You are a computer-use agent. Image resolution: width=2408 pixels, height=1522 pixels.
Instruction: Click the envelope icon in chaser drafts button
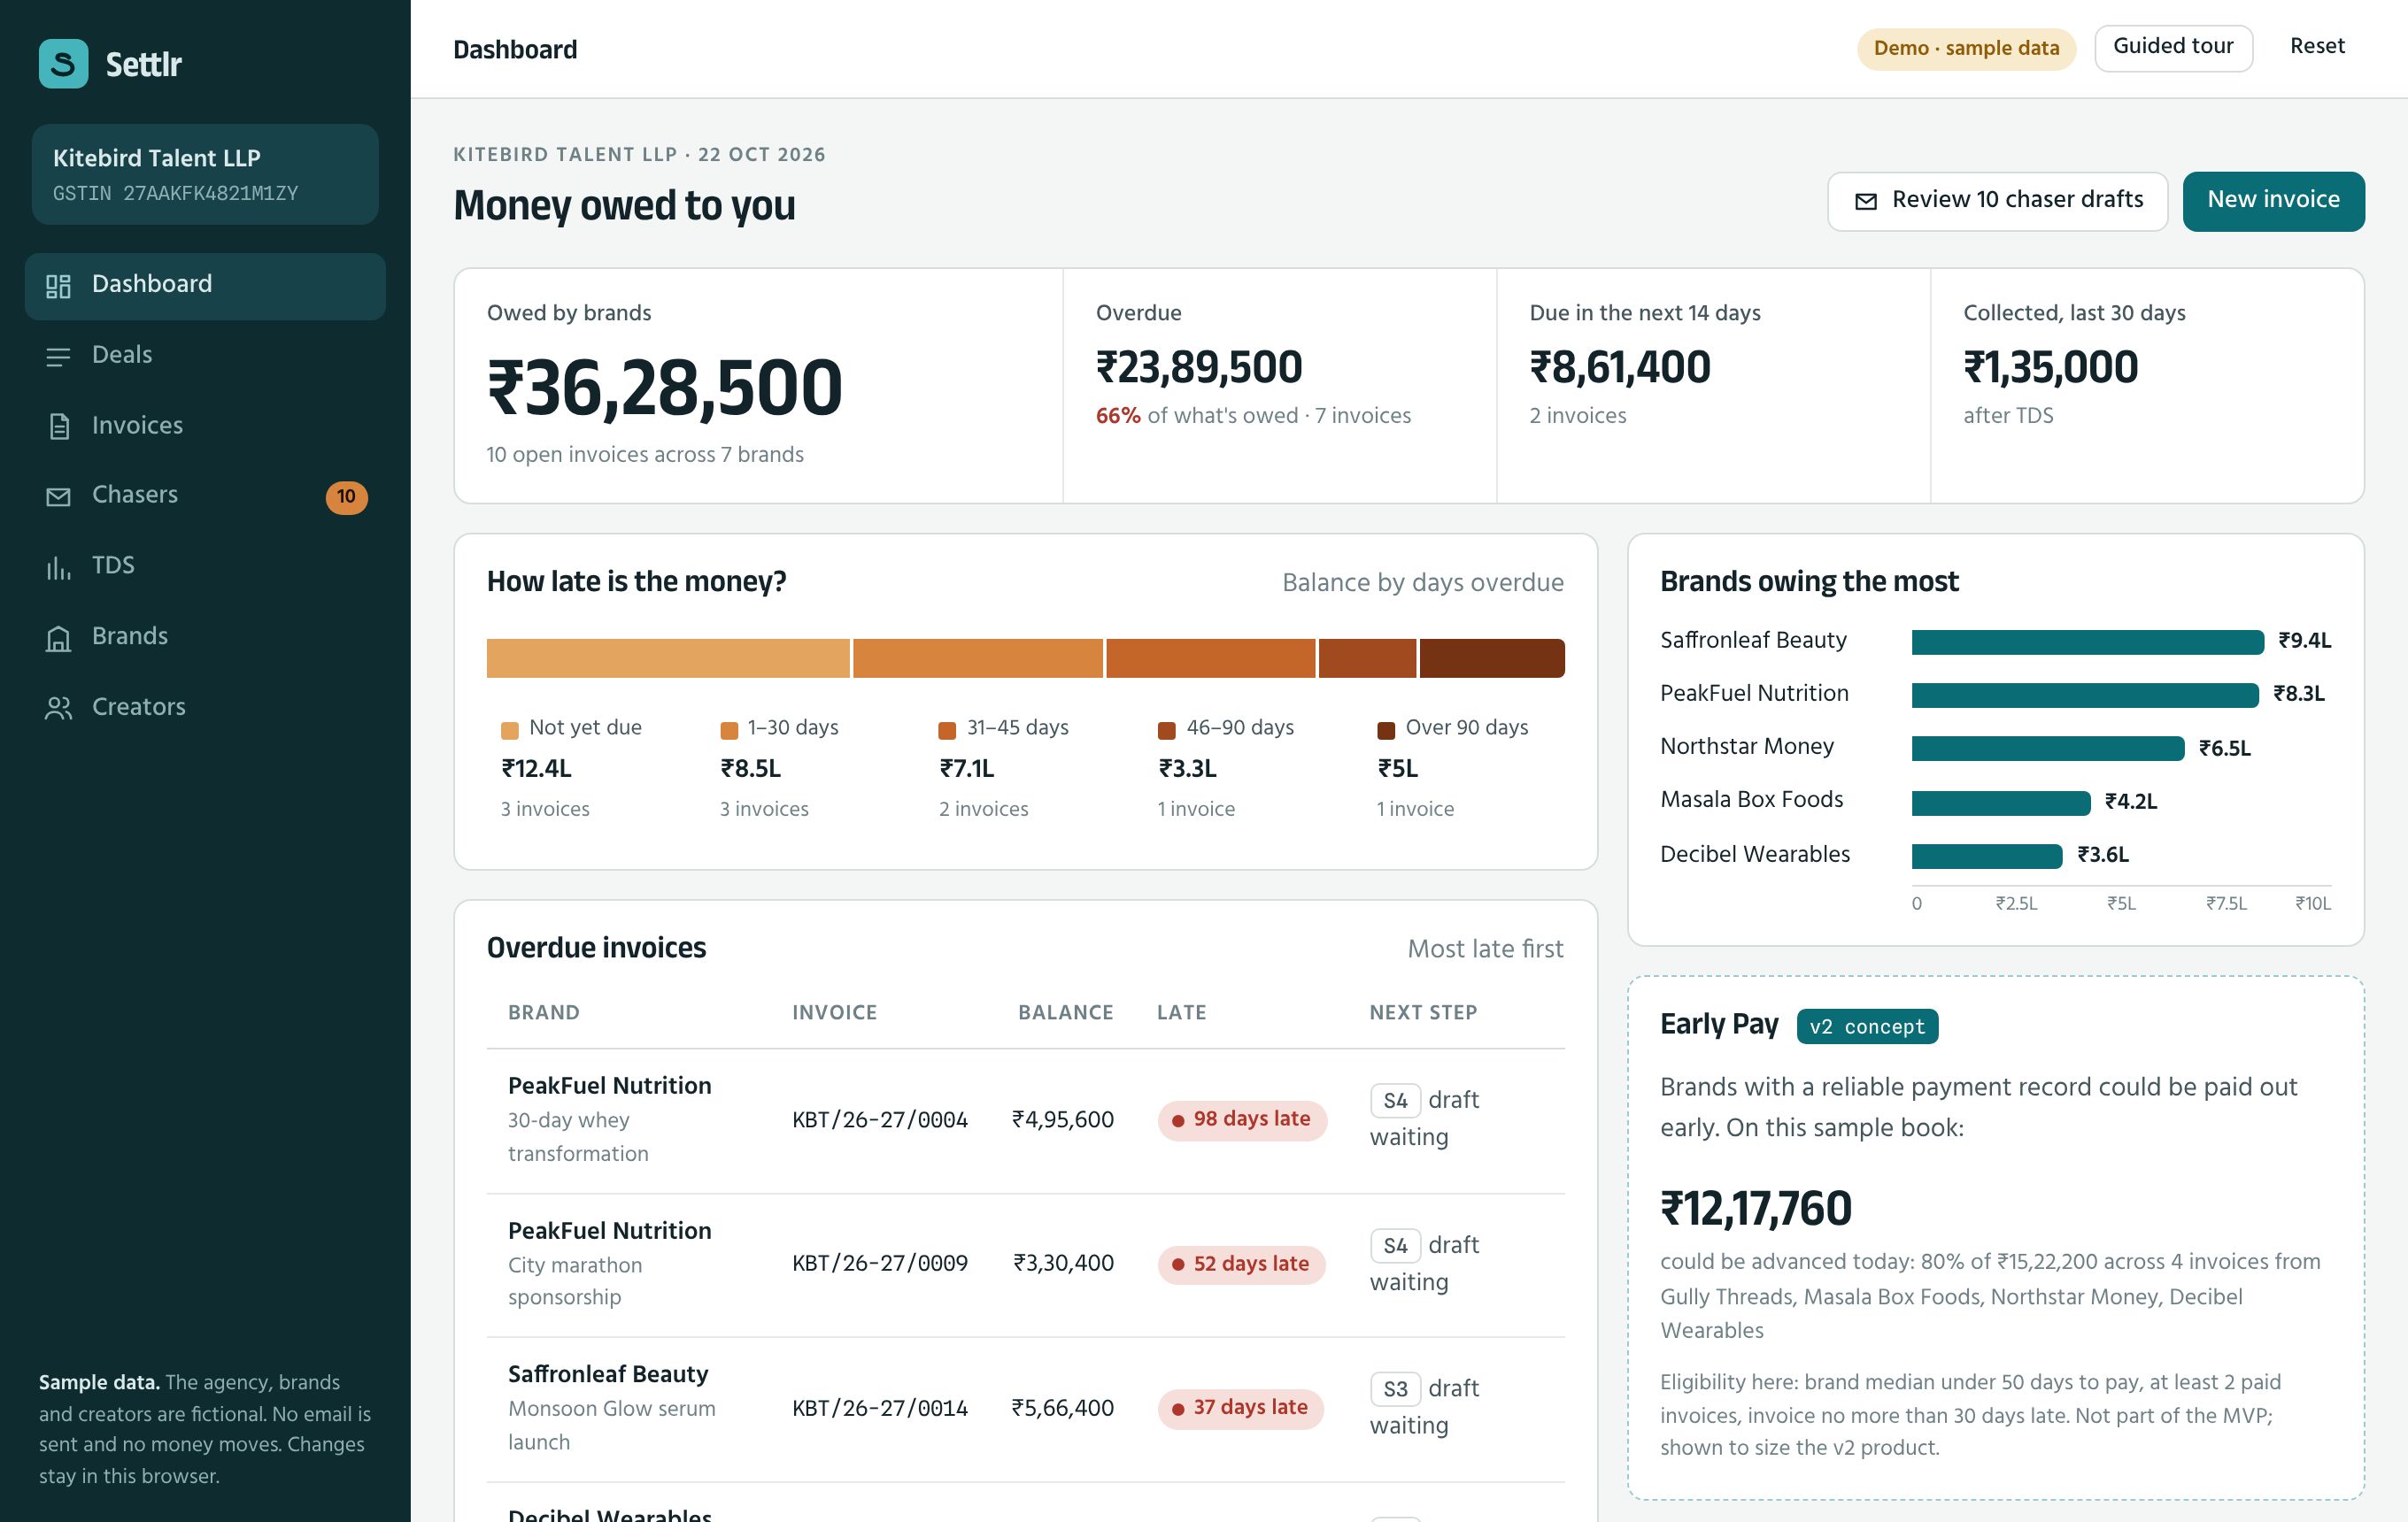[1865, 202]
